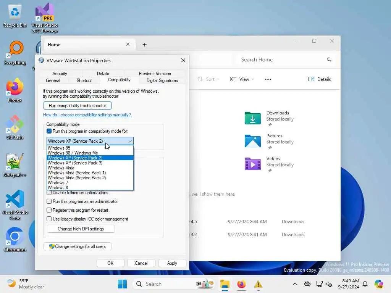Open Firefox from the taskbar
The image size is (391, 293).
pos(241,284)
